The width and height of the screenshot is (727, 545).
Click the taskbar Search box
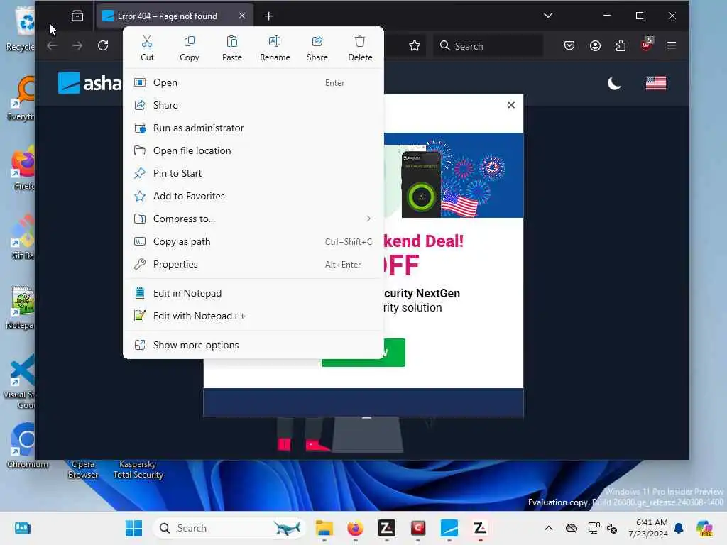pyautogui.click(x=229, y=528)
